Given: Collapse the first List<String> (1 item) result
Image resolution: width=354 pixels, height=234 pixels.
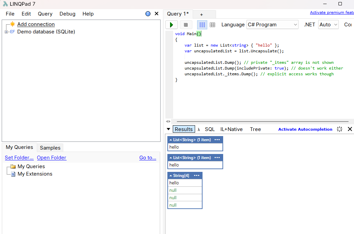Looking at the screenshot, I should (171, 140).
